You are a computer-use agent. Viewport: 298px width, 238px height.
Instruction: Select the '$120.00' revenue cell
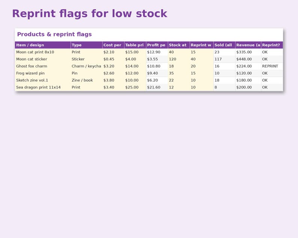point(248,73)
